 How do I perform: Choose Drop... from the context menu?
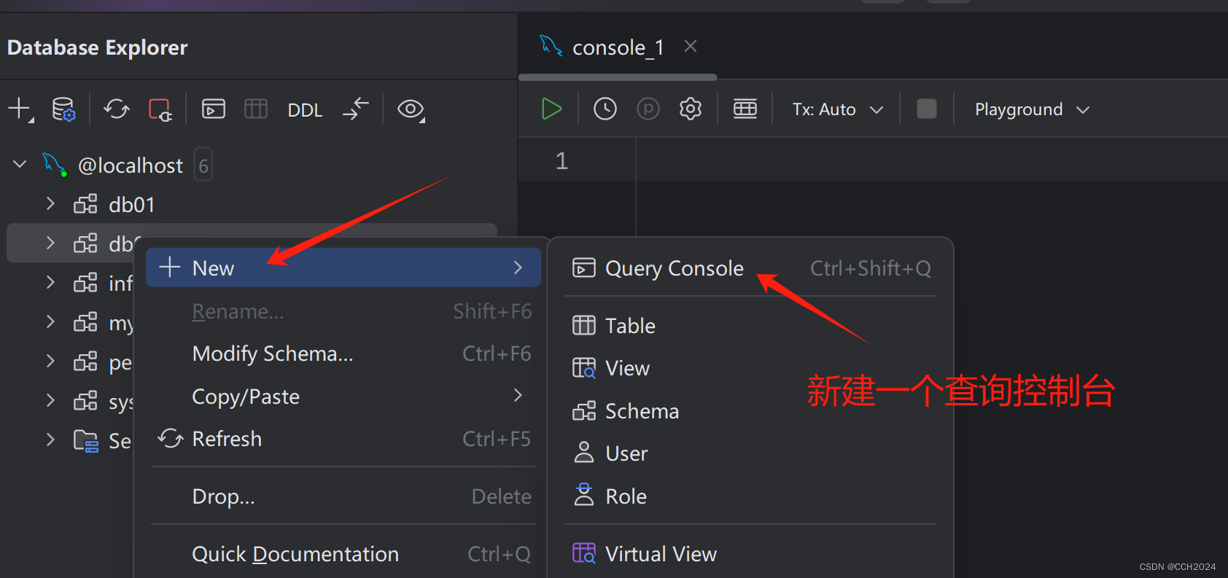click(x=223, y=496)
